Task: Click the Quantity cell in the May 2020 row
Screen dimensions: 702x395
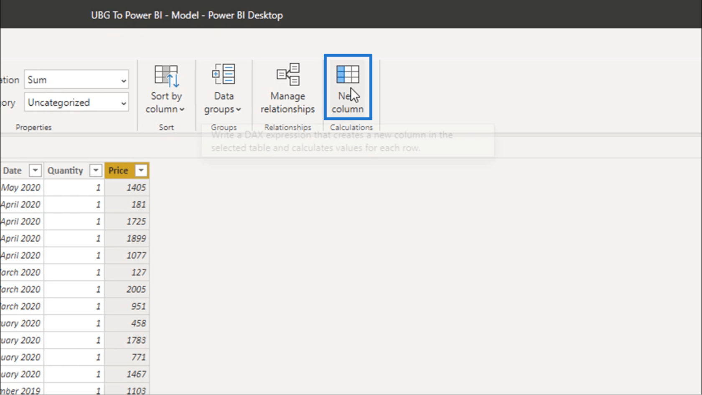Action: click(x=74, y=188)
